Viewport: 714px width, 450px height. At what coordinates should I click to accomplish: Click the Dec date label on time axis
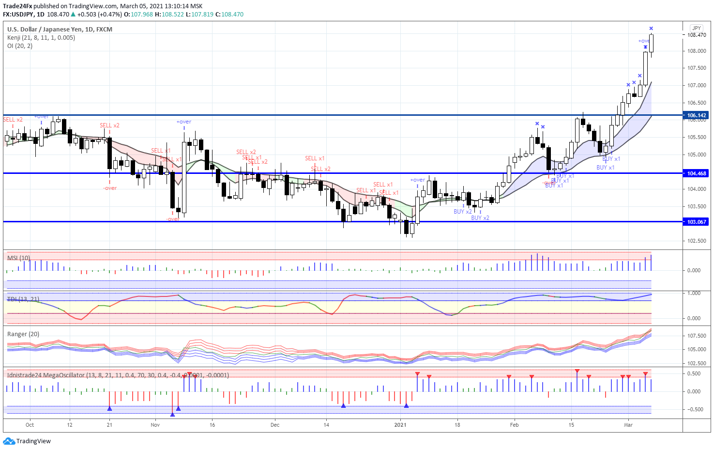point(275,425)
